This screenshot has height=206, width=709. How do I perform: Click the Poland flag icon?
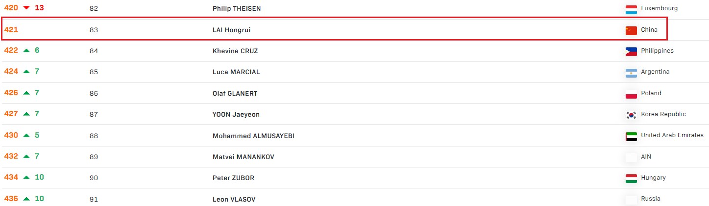(x=631, y=94)
